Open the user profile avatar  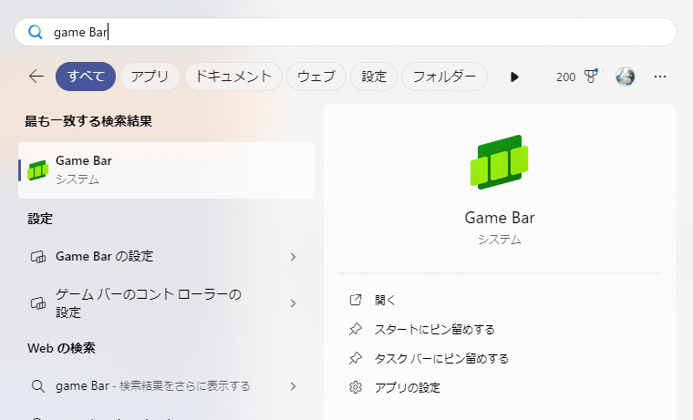tap(626, 77)
